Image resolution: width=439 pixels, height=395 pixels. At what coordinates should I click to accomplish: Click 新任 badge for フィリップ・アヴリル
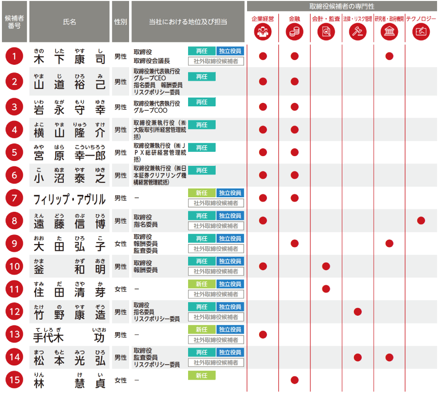pos(202,193)
